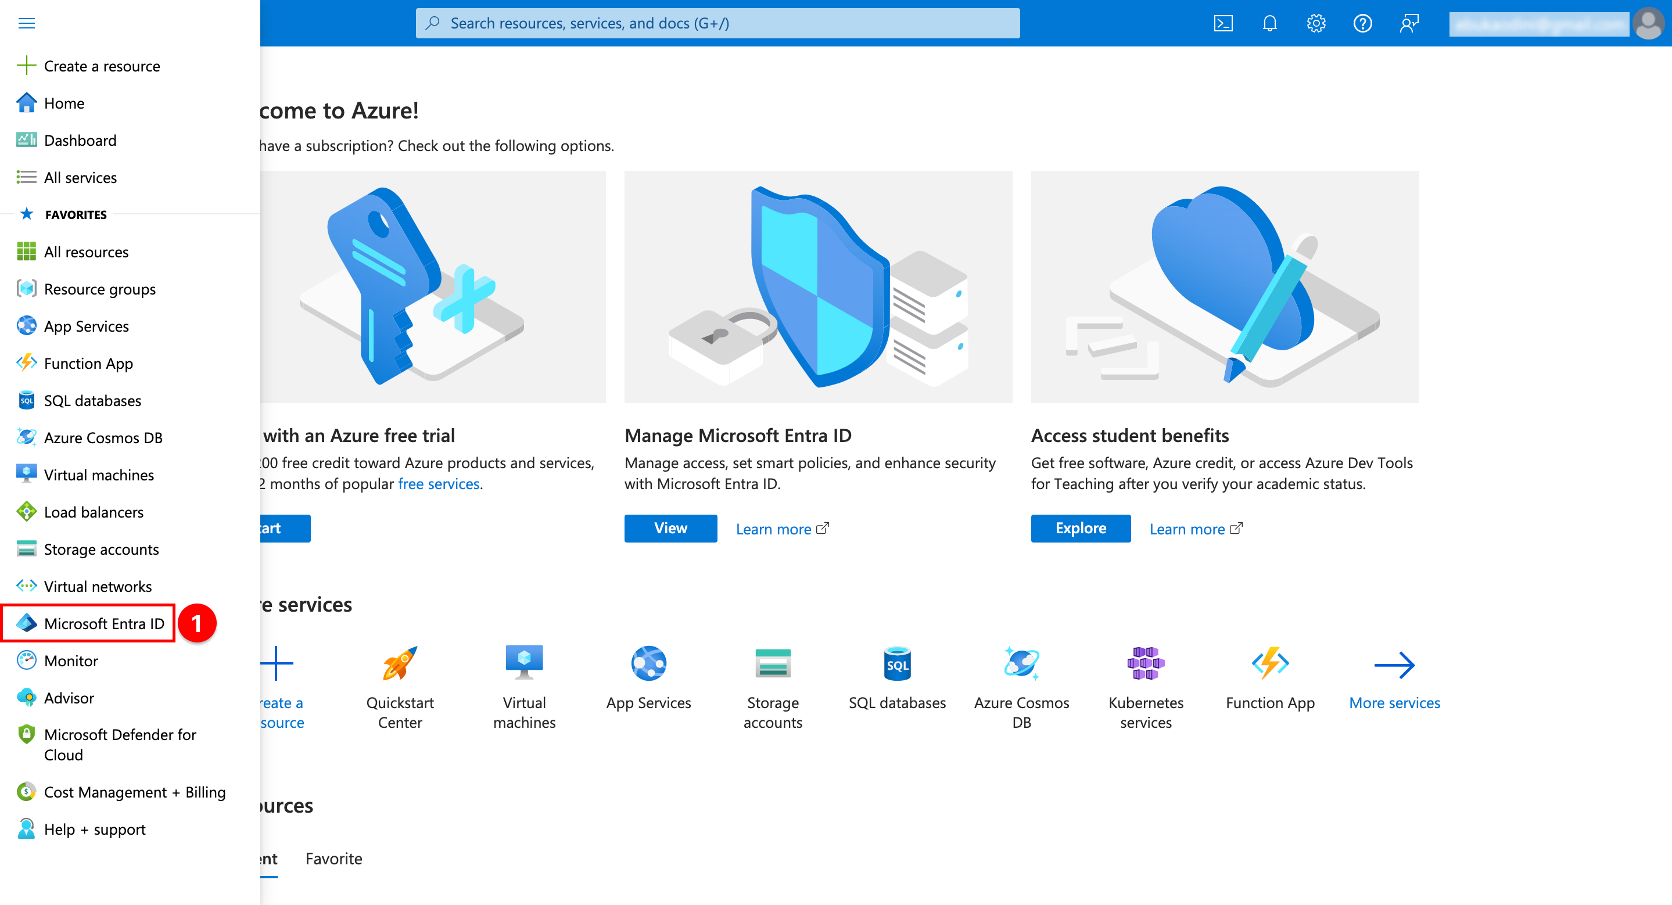
Task: Open the account avatar menu
Action: tap(1649, 23)
